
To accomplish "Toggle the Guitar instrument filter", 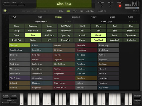I will click(x=17, y=35).
